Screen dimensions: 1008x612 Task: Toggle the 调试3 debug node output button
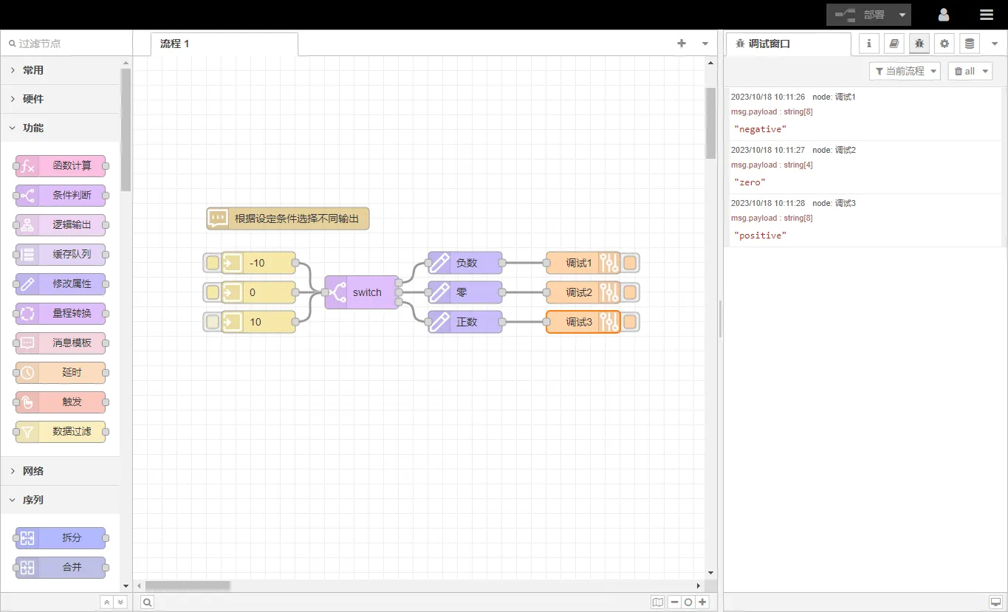coord(630,322)
